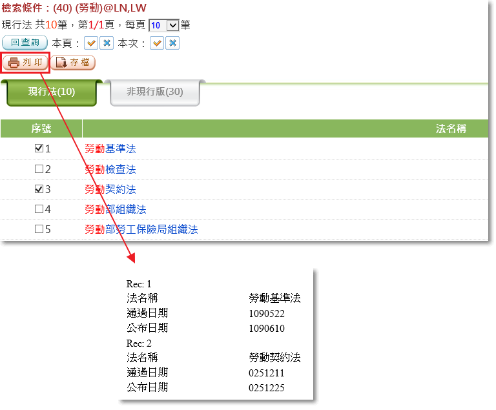Select all on this page (本頁 checkmark)

(91, 43)
